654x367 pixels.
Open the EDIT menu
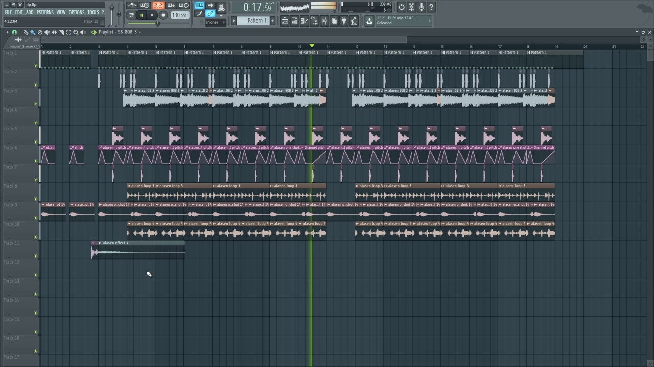click(x=19, y=12)
